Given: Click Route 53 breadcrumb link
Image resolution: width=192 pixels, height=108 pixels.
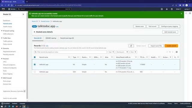Looking at the screenshot, I should [35, 21].
